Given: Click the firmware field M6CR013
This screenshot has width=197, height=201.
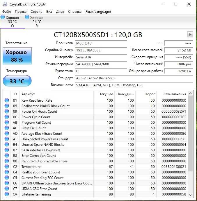Looking at the screenshot, I should tap(101, 43).
